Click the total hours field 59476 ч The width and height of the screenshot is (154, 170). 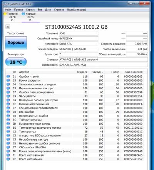coord(137,54)
